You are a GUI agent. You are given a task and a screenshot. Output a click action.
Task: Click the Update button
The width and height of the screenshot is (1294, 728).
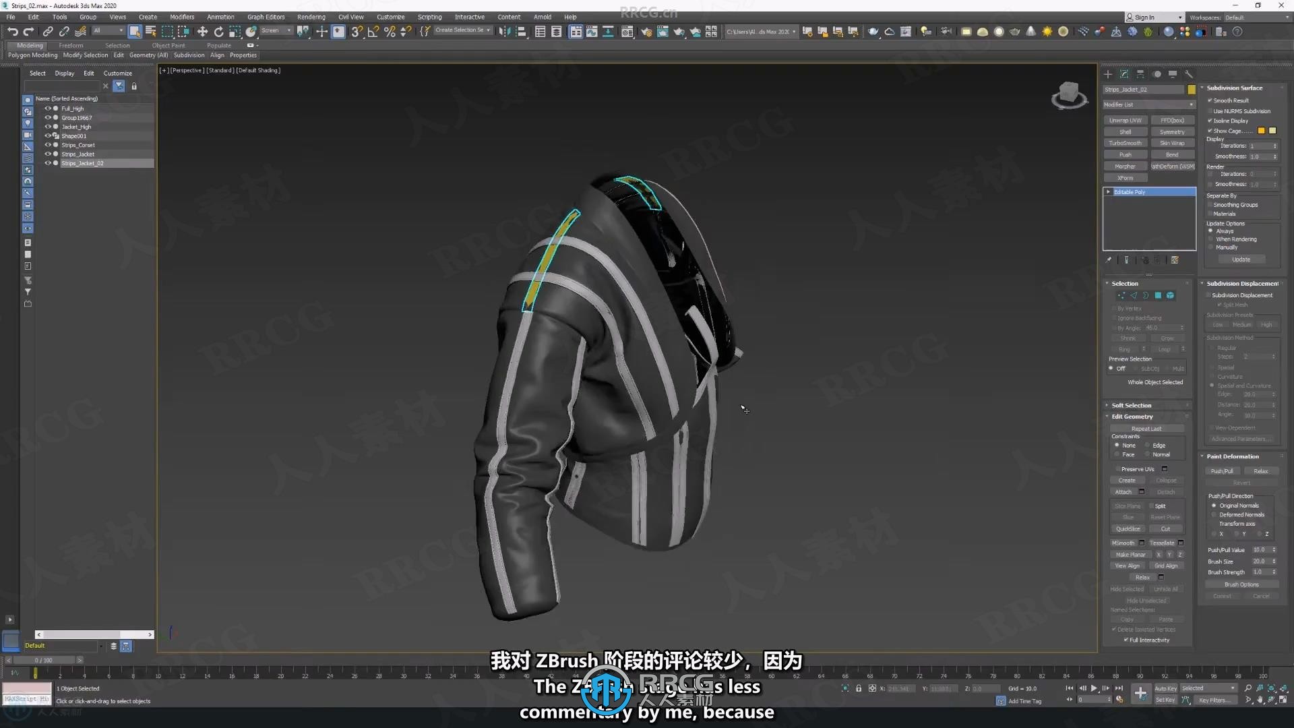(x=1241, y=260)
